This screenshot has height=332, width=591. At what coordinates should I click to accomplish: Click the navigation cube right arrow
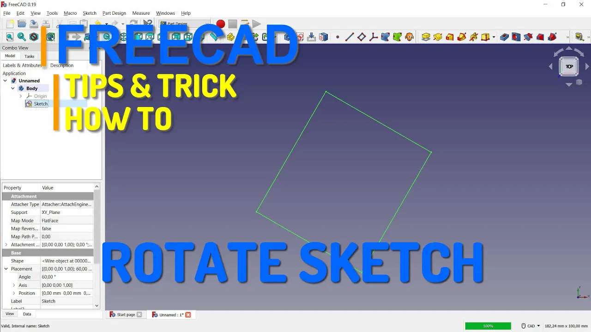(587, 67)
